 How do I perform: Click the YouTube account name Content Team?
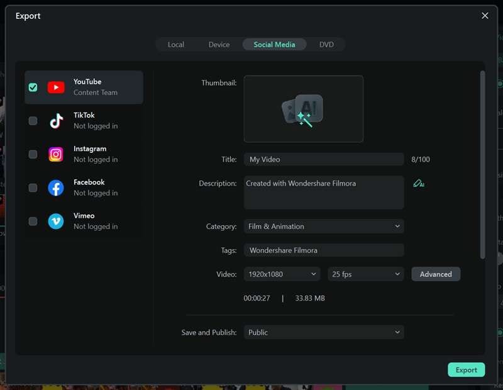pyautogui.click(x=96, y=92)
